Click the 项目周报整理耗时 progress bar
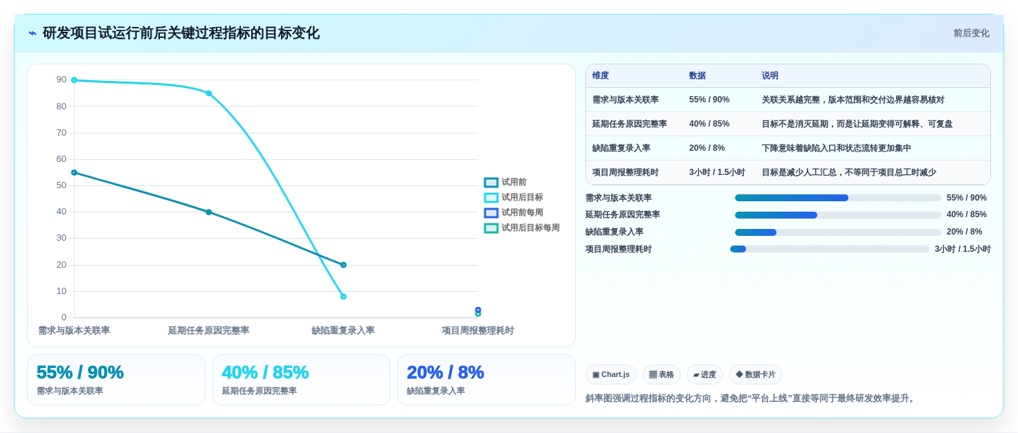This screenshot has height=433, width=1018. point(830,249)
